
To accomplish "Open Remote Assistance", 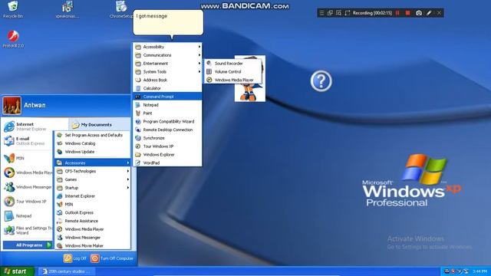I will pos(92,221).
